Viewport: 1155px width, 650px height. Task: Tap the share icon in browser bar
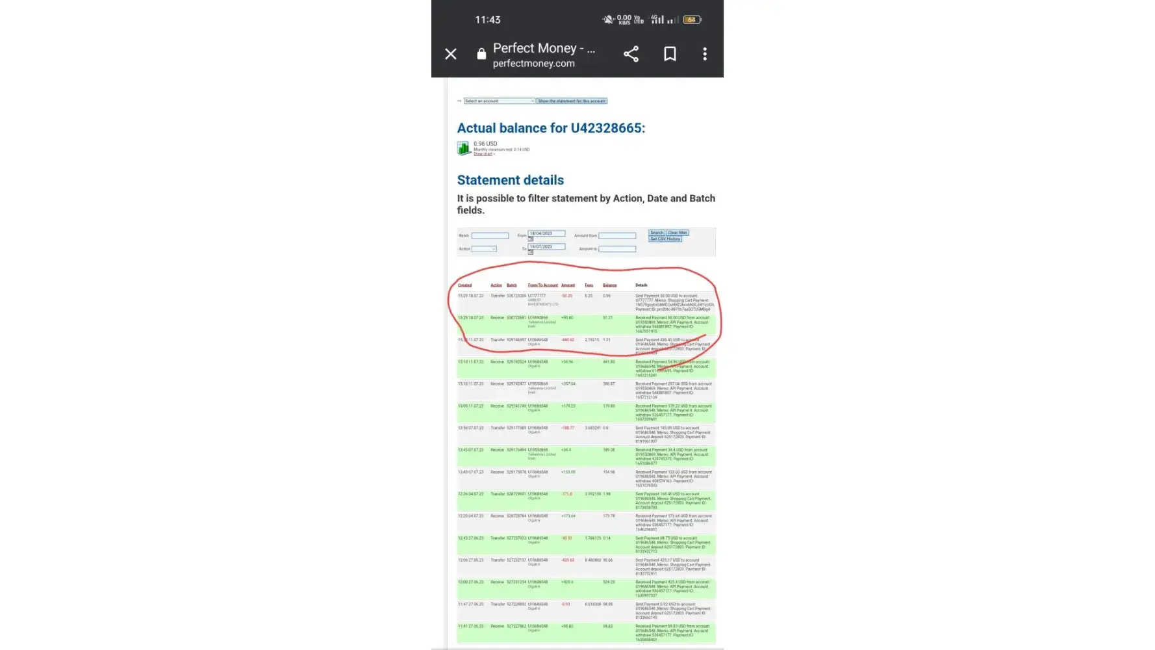point(631,54)
